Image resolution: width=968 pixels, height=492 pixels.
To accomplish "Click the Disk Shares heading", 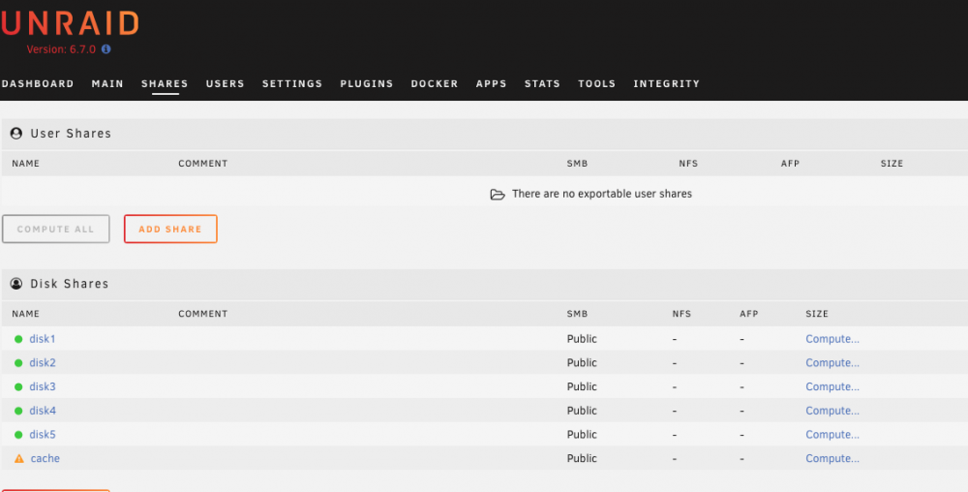I will (70, 284).
